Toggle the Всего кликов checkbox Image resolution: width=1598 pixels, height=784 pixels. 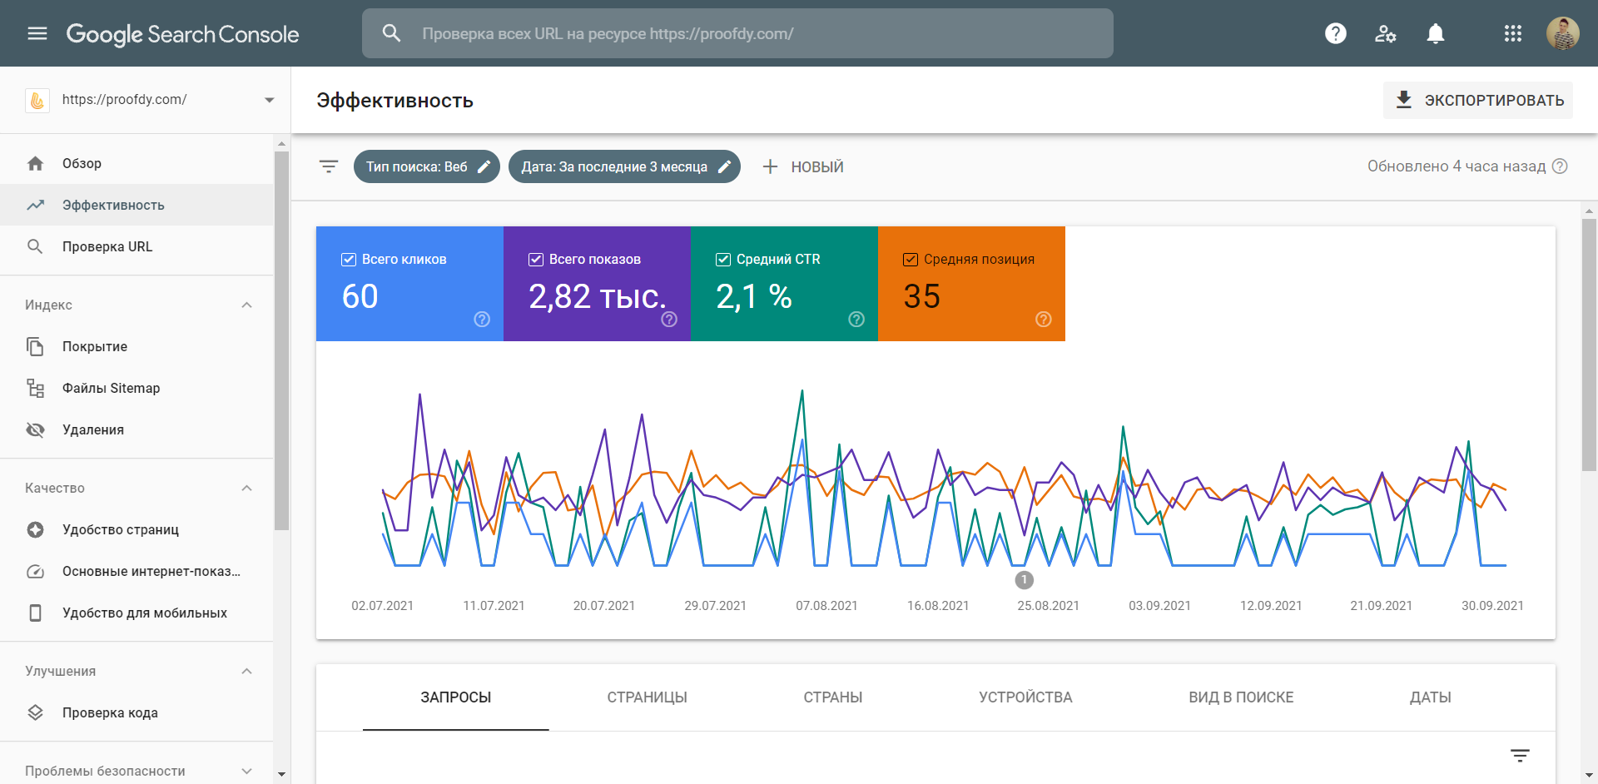[349, 260]
